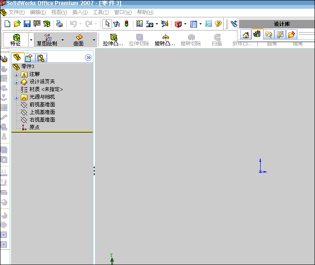Click the Make Assembly from Part icon

pos(47,24)
